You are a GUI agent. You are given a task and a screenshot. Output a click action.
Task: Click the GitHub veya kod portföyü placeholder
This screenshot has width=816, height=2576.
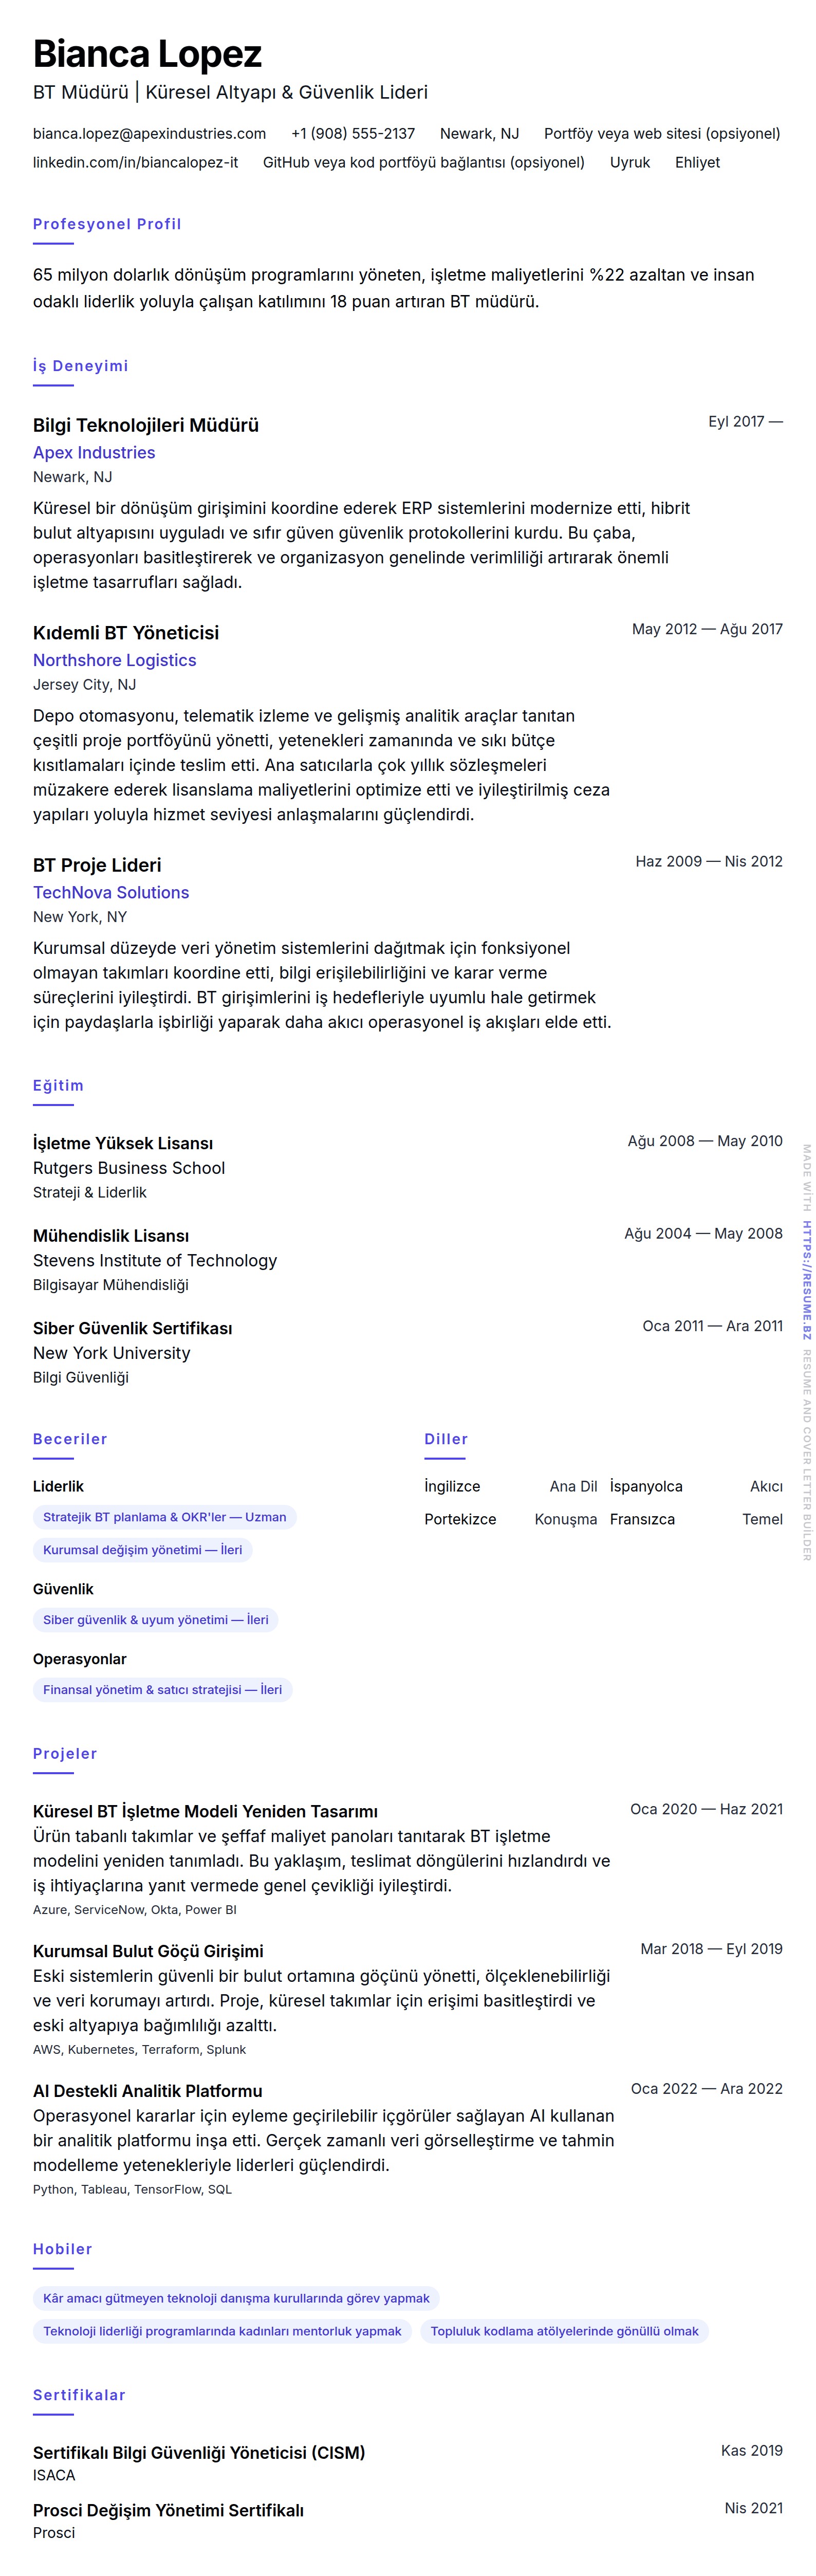pos(423,162)
